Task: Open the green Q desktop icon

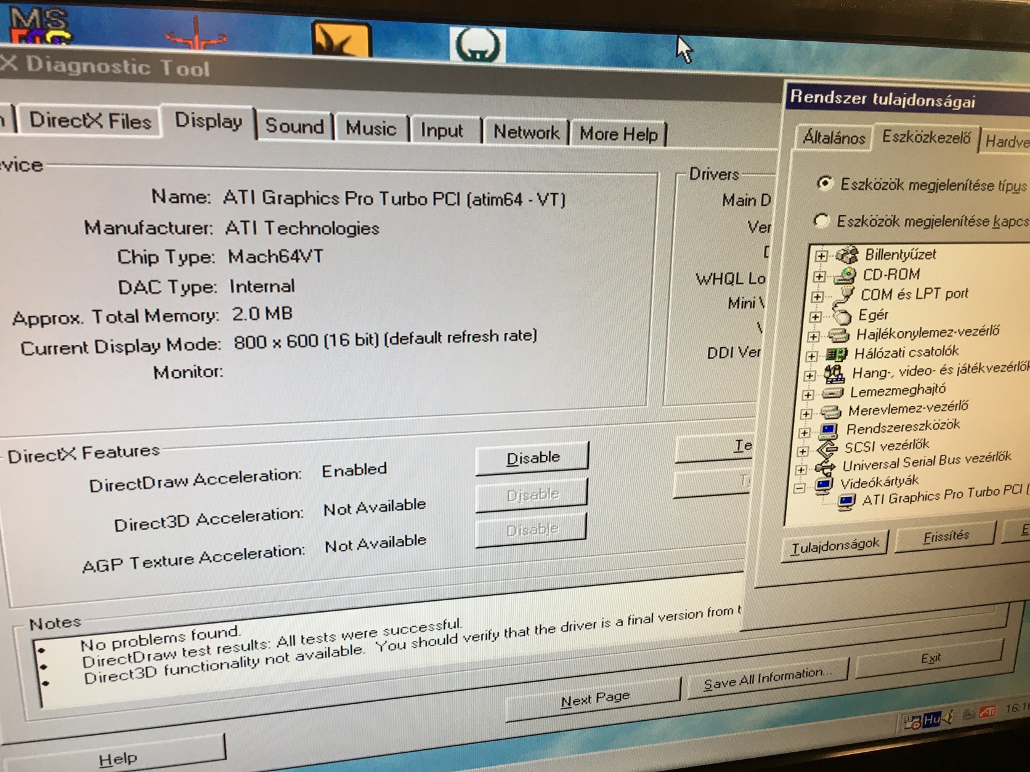Action: pyautogui.click(x=478, y=44)
